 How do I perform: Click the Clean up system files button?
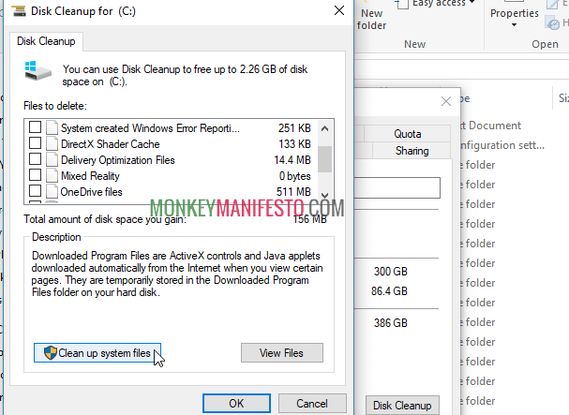click(97, 353)
